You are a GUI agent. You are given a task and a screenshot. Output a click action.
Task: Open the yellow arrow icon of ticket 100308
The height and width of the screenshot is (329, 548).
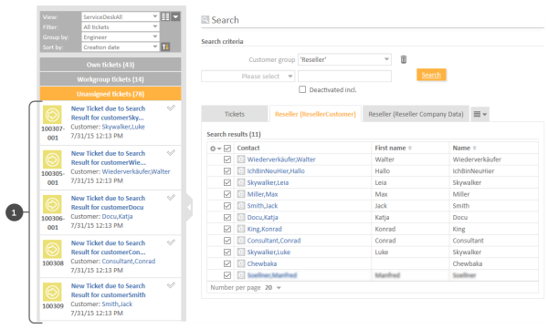tap(52, 250)
